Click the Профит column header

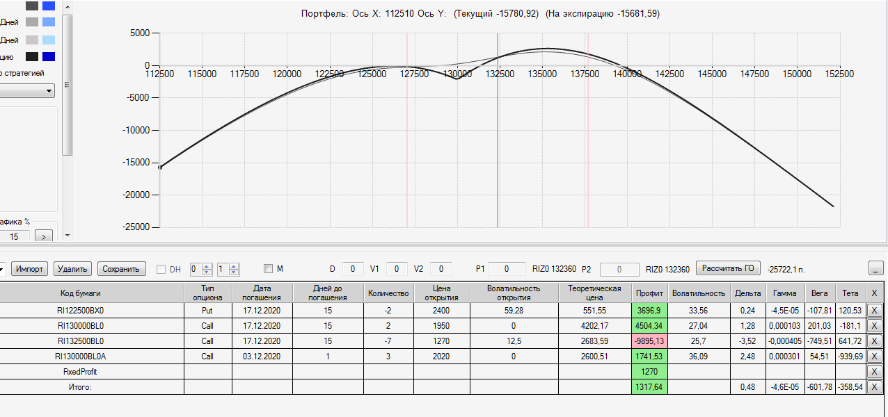649,293
